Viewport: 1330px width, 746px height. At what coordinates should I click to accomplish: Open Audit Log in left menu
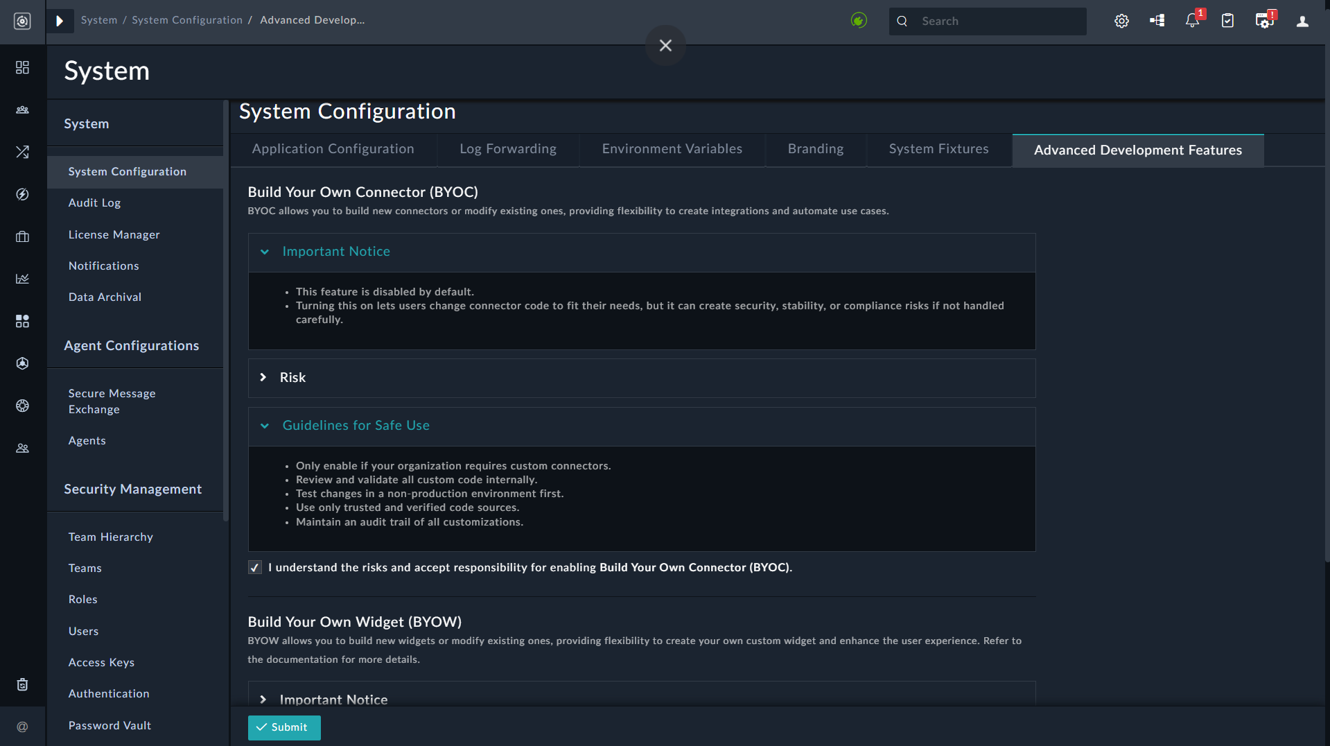click(x=94, y=202)
